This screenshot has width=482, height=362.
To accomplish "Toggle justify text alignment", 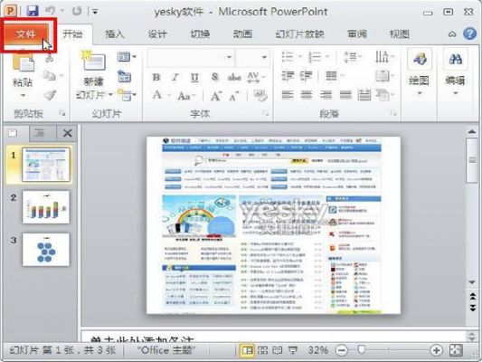I will [x=345, y=95].
